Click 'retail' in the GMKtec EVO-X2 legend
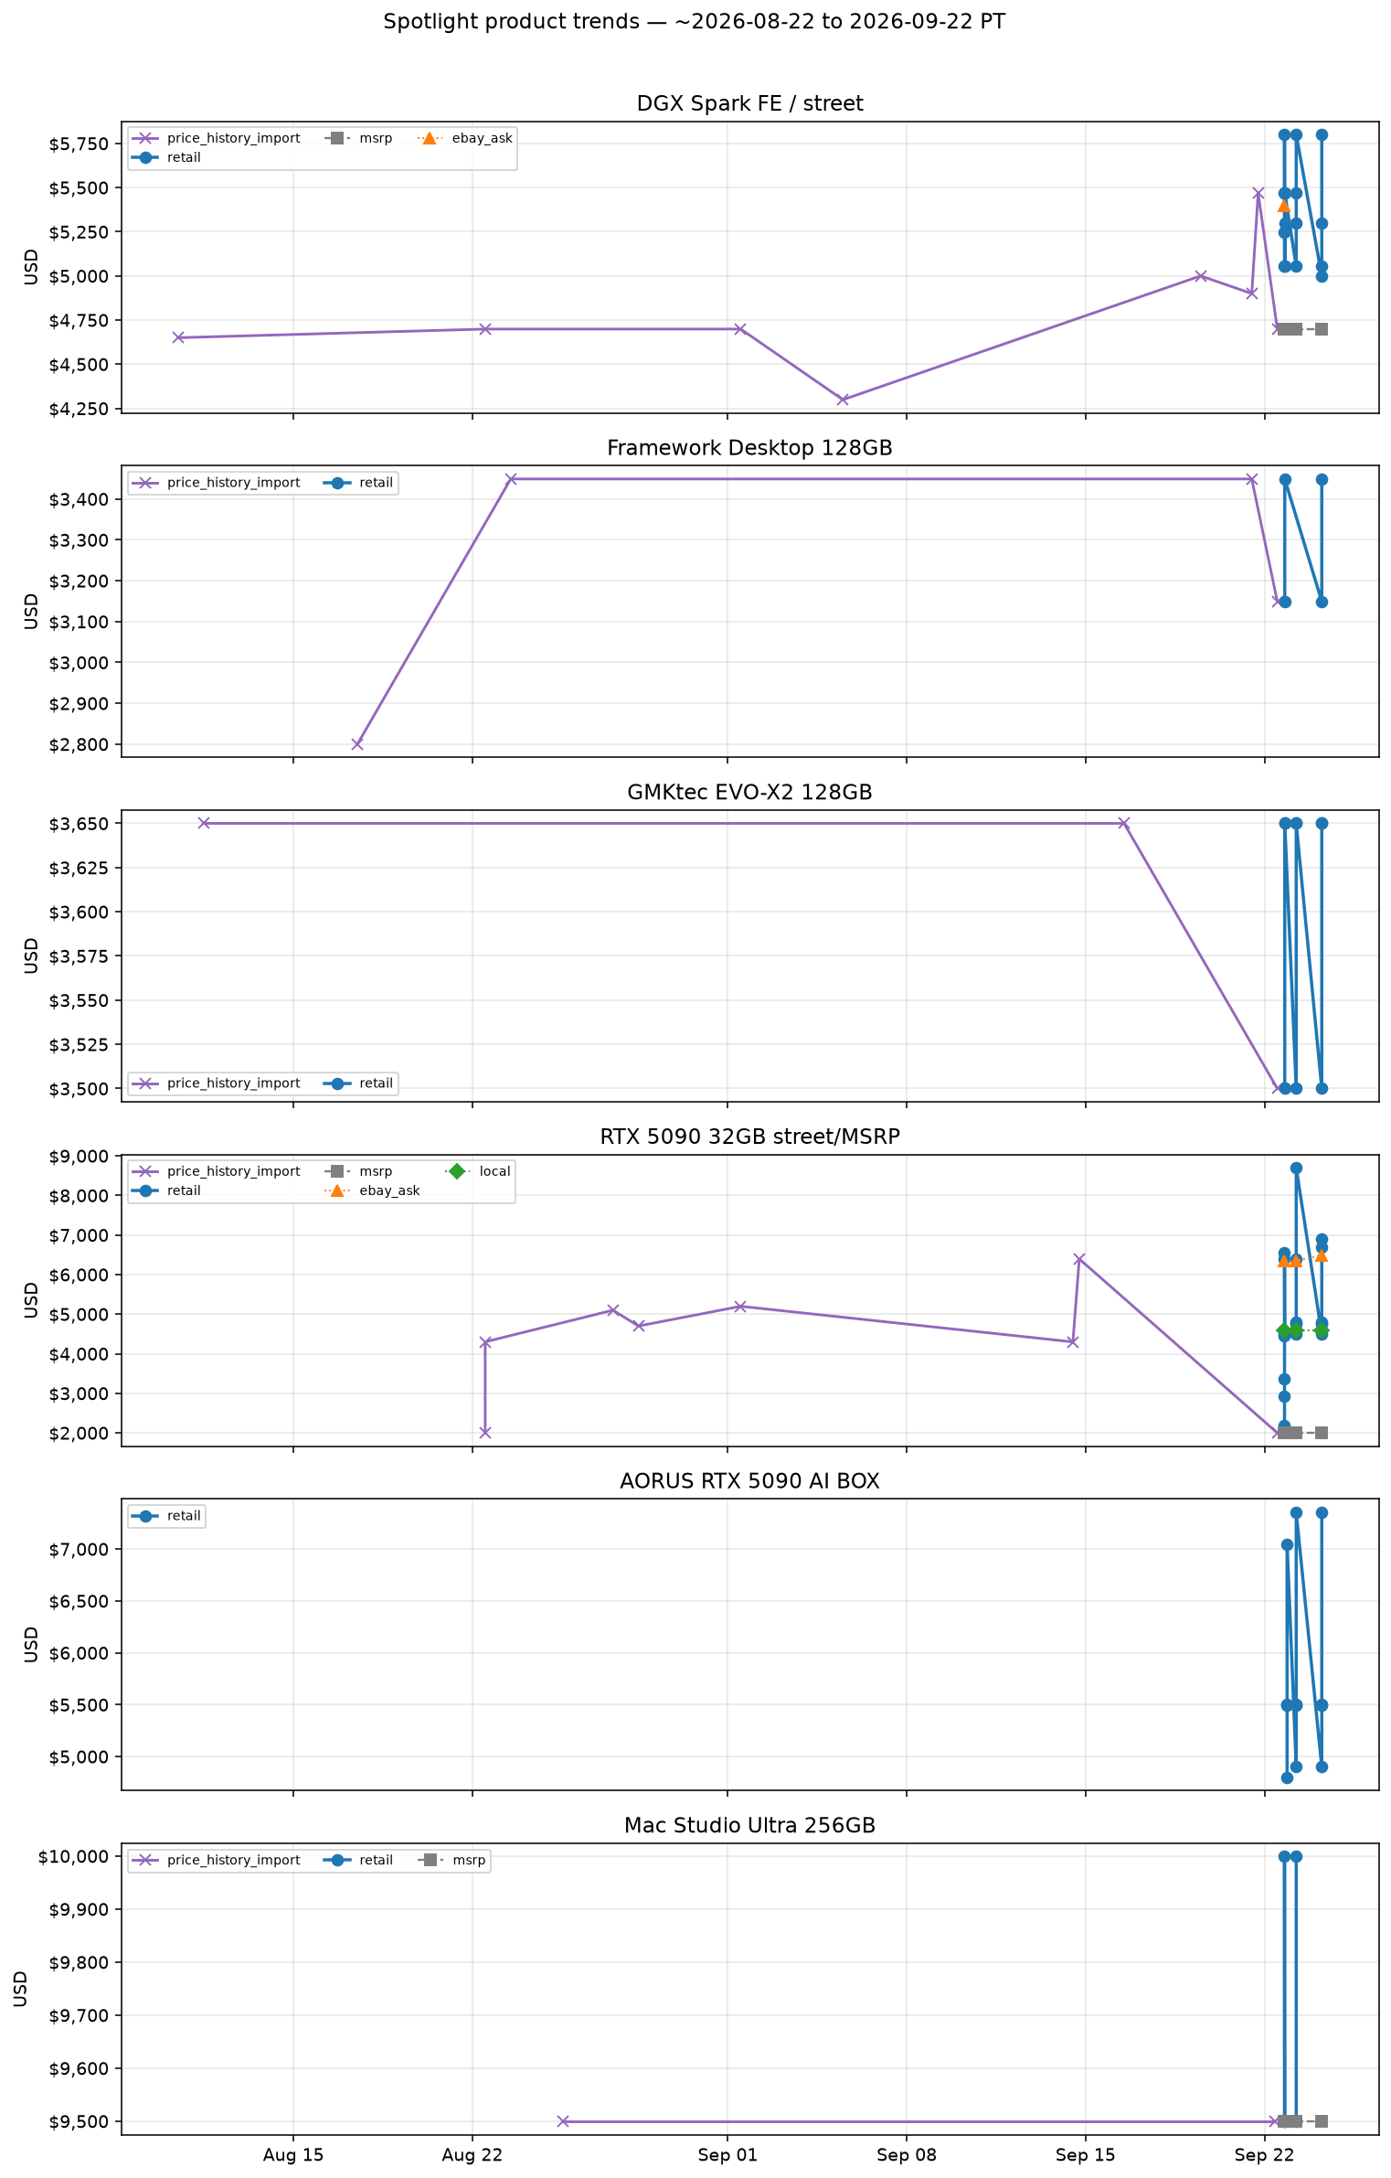The width and height of the screenshot is (1391, 2178). pos(376,1084)
